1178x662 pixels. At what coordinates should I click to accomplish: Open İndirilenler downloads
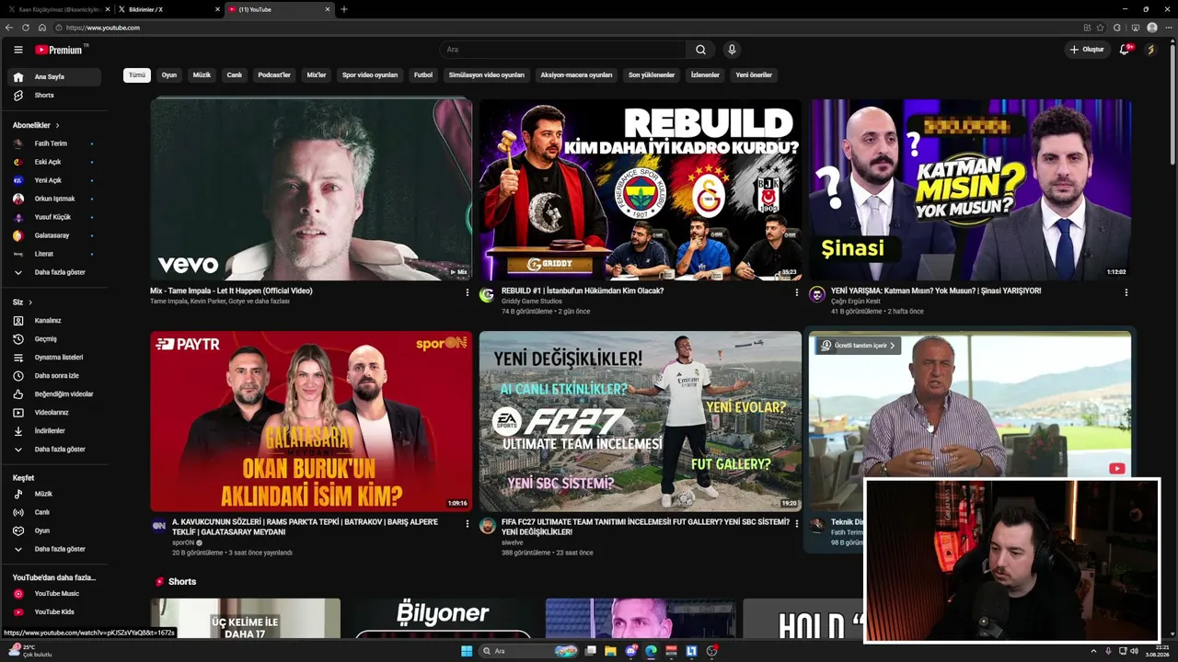pyautogui.click(x=54, y=431)
